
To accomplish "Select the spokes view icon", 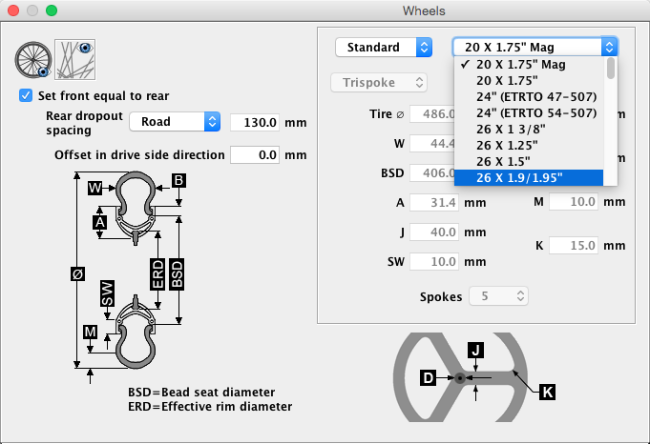I will pos(73,59).
